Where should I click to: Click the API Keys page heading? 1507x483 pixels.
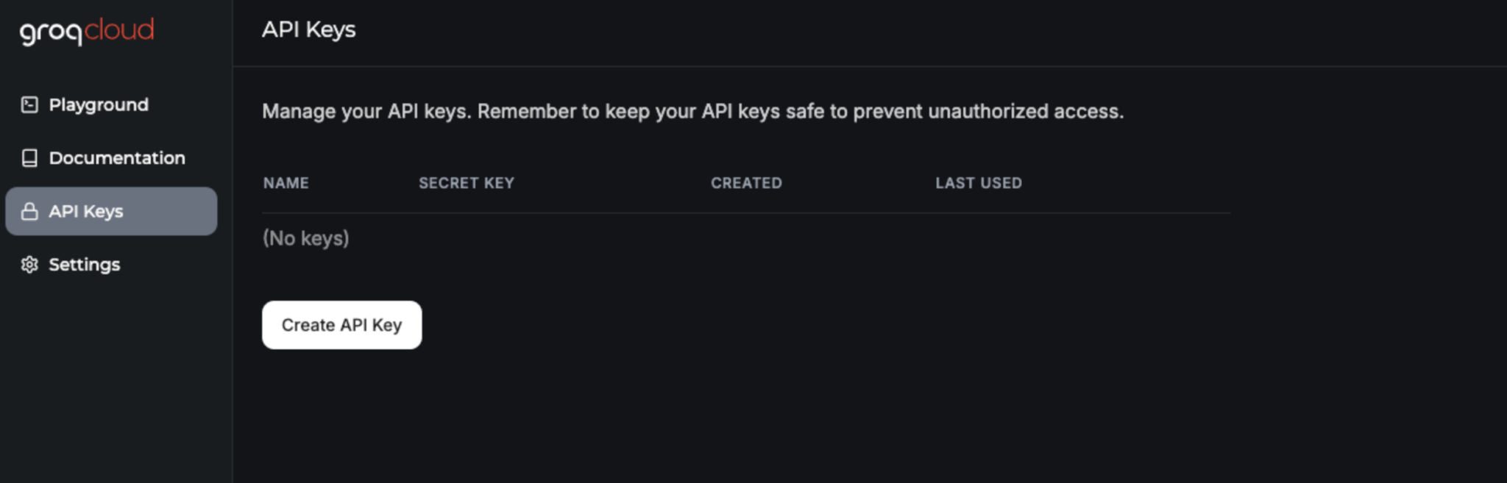click(x=309, y=29)
